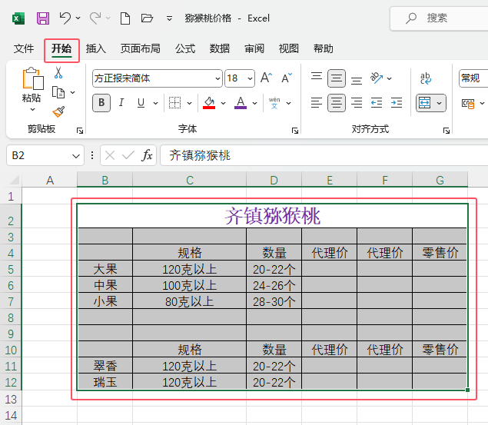The height and width of the screenshot is (425, 488).
Task: Expand the Paste options arrow
Action: tap(32, 110)
